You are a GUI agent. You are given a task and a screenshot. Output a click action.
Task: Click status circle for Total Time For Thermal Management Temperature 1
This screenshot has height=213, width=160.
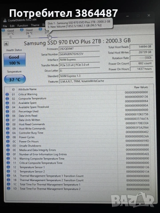pyautogui.click(x=8, y=184)
